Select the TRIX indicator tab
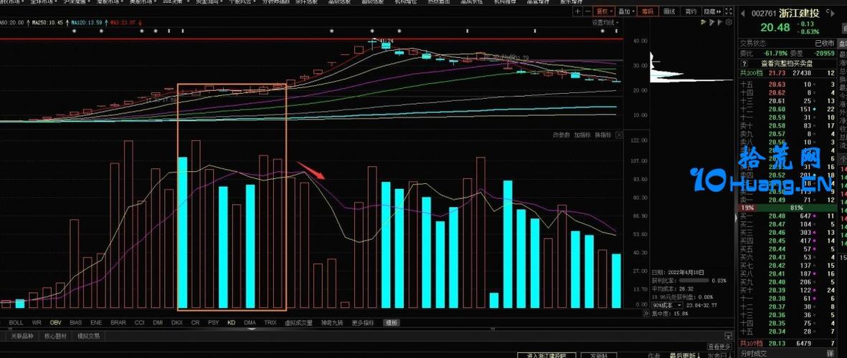Image resolution: width=847 pixels, height=358 pixels. tap(270, 323)
